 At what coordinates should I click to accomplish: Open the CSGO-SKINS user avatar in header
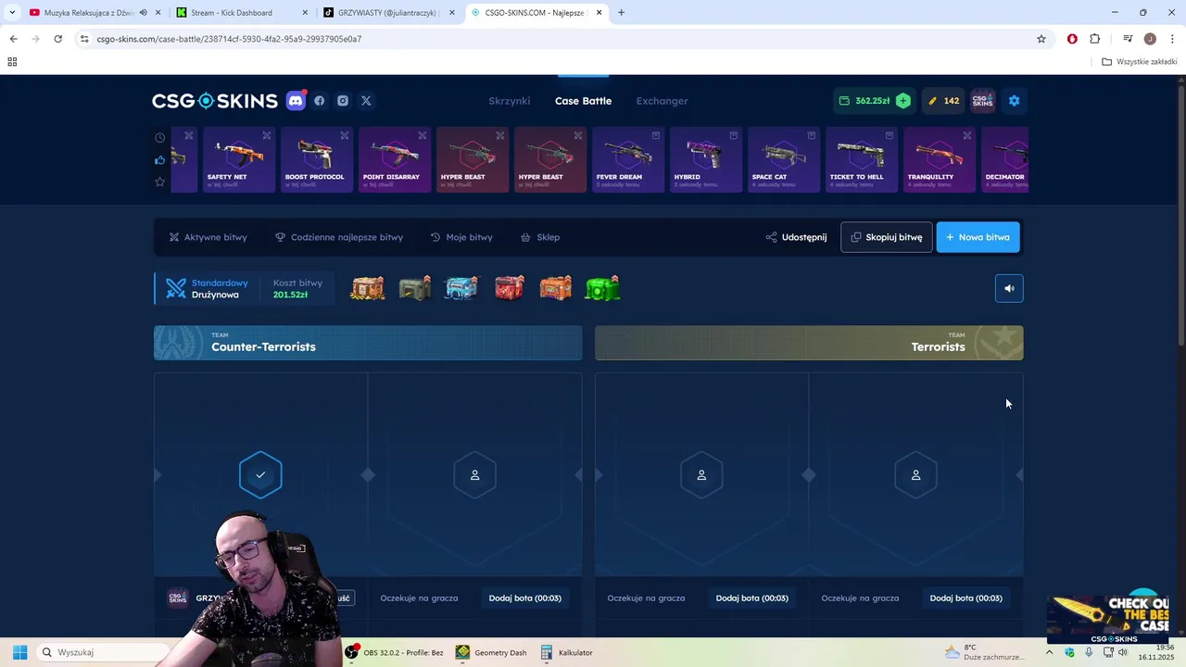coord(982,101)
